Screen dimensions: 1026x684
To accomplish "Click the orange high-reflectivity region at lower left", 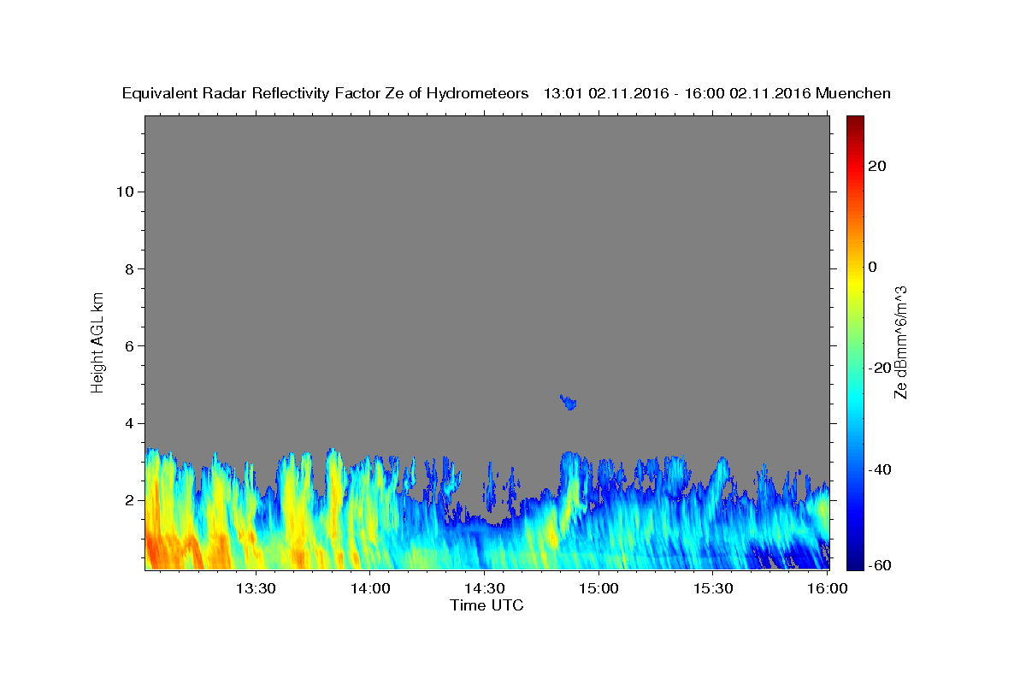I will coord(175,550).
